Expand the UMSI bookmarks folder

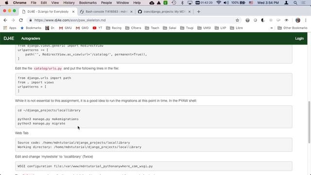pyautogui.click(x=204, y=28)
